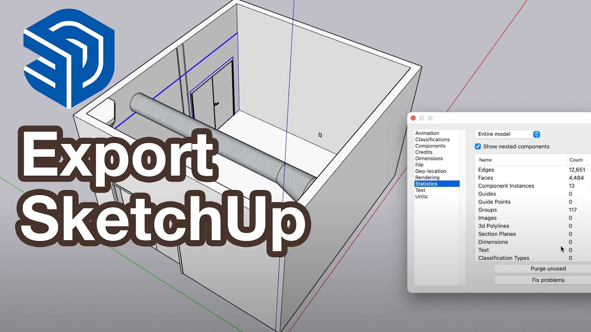This screenshot has width=591, height=332.
Task: Select the Edges row in statistics
Action: [x=533, y=170]
